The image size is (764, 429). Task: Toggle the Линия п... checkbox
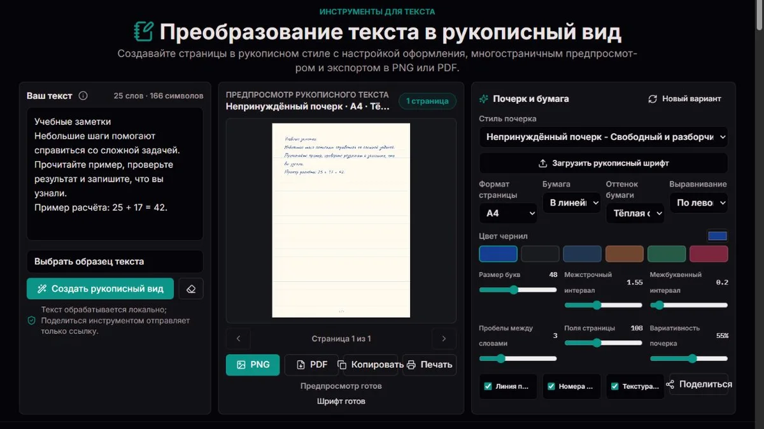coord(488,386)
